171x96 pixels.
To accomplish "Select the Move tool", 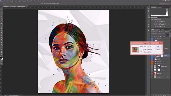I will pyautogui.click(x=1, y=9).
